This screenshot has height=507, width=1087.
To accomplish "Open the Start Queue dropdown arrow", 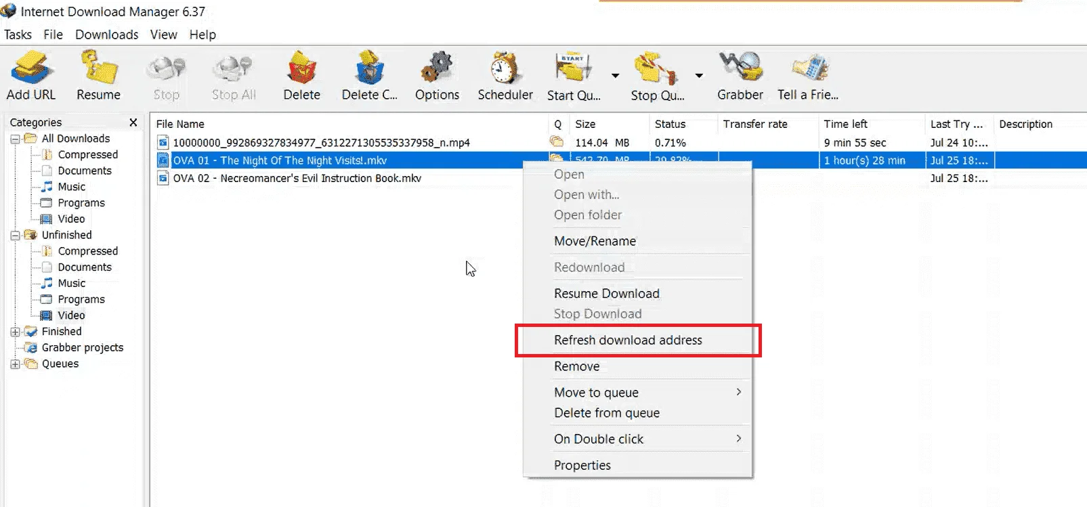I will (x=615, y=76).
